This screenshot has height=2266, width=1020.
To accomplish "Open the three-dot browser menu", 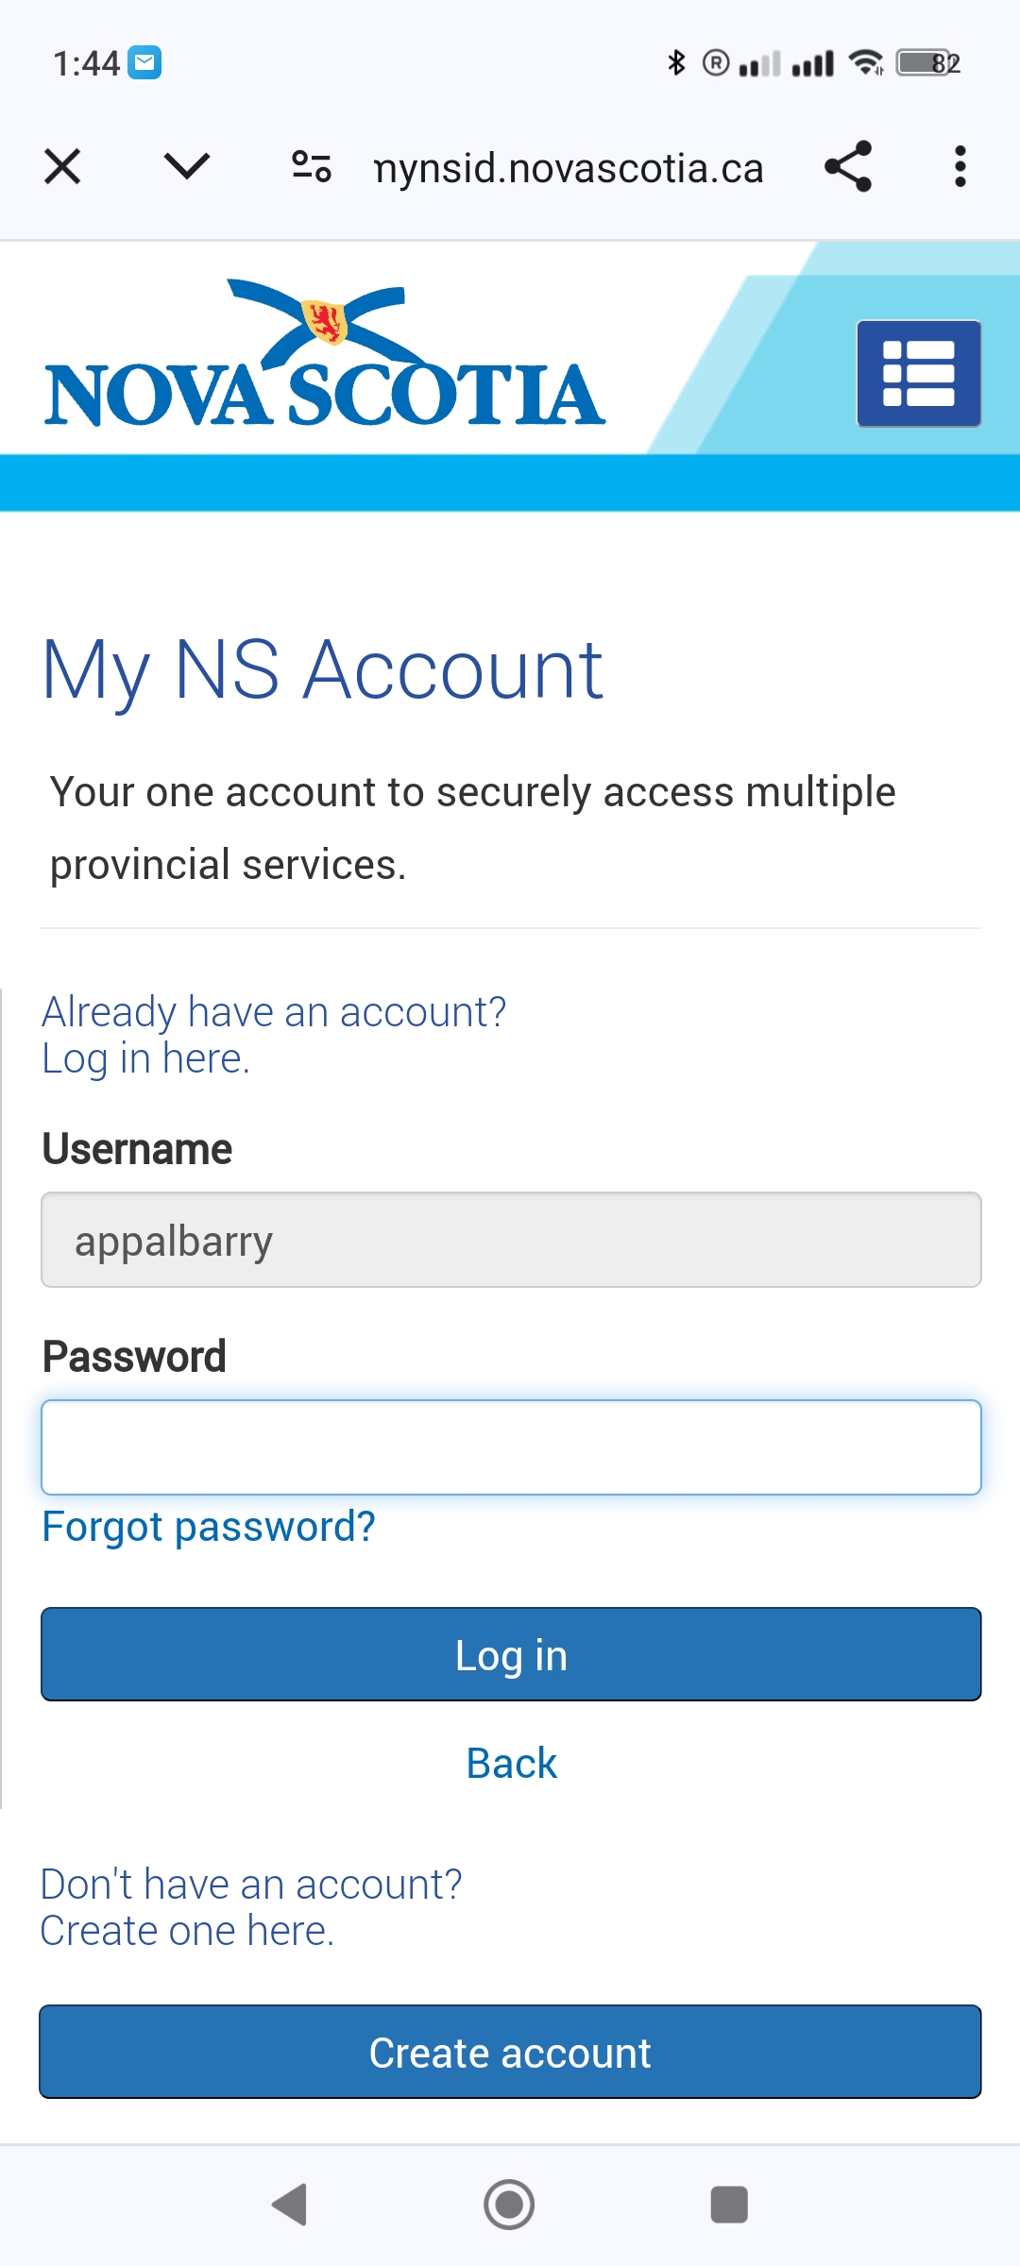I will coord(960,167).
